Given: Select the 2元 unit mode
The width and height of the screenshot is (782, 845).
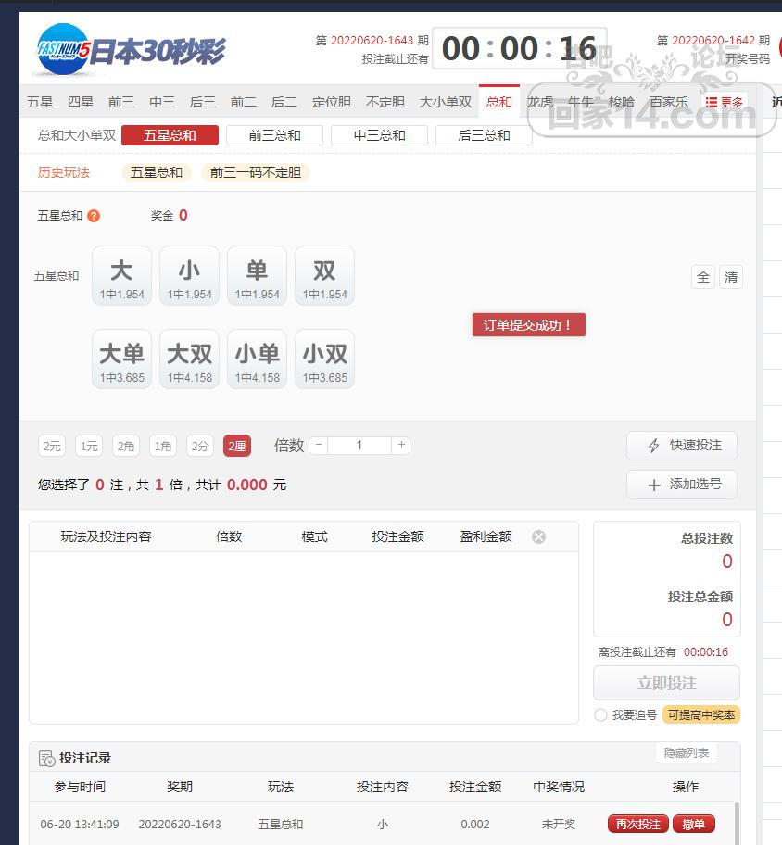Looking at the screenshot, I should [52, 447].
